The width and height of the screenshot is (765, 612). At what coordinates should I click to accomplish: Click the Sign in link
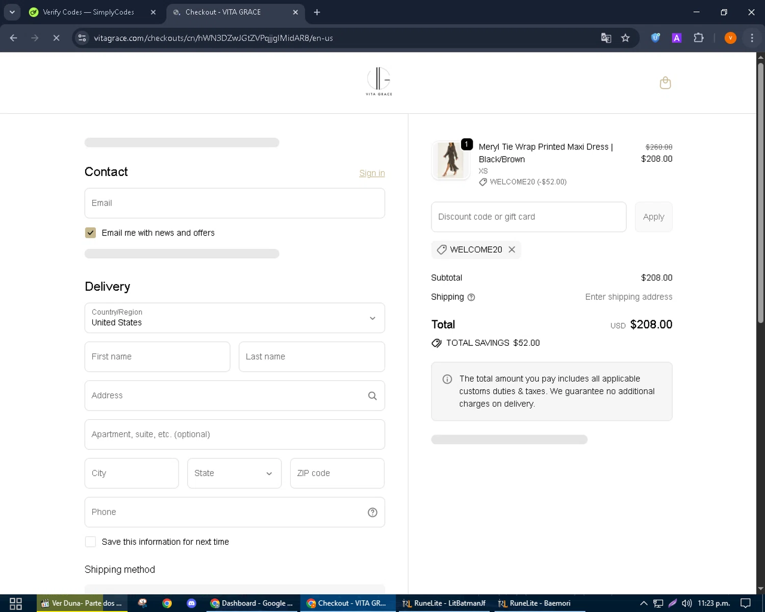(372, 173)
